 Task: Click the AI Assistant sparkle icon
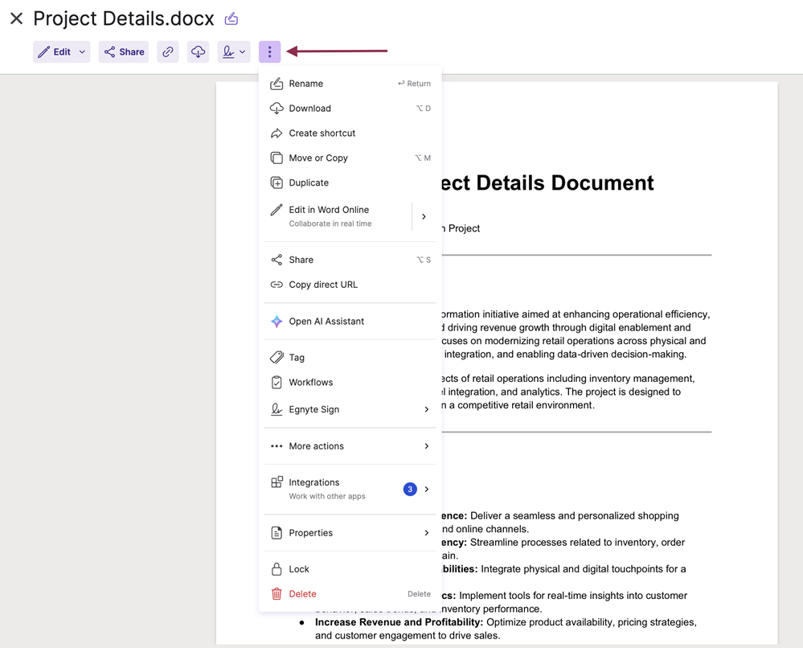coord(277,321)
